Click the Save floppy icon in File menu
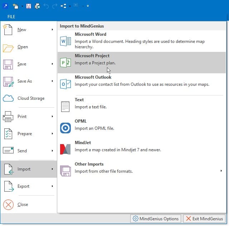The height and width of the screenshot is (226, 229). point(8,64)
